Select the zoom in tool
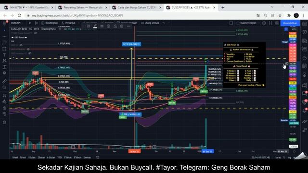The image size is (308, 173). click(4, 87)
